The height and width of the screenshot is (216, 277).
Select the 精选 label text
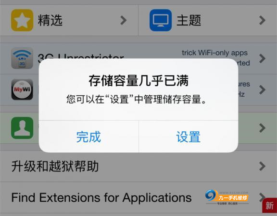pos(50,20)
